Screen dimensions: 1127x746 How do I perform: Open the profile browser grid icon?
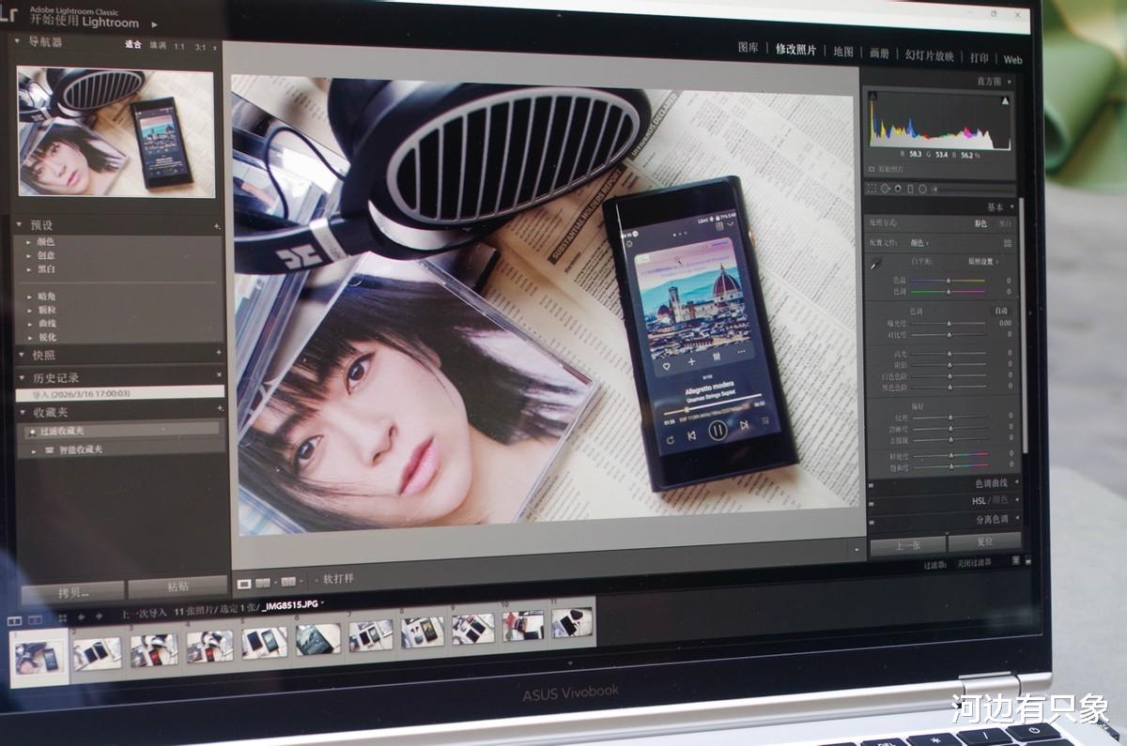pyautogui.click(x=1008, y=242)
